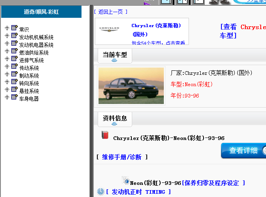Click the table icon beside 车身电器

[x=15, y=97]
